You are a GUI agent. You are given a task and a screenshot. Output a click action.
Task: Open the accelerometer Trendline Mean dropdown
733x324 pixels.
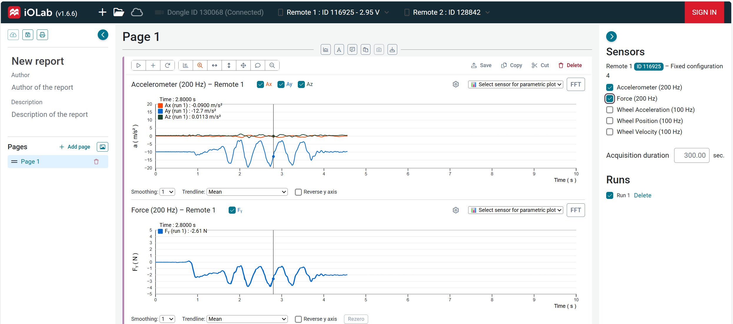(247, 192)
